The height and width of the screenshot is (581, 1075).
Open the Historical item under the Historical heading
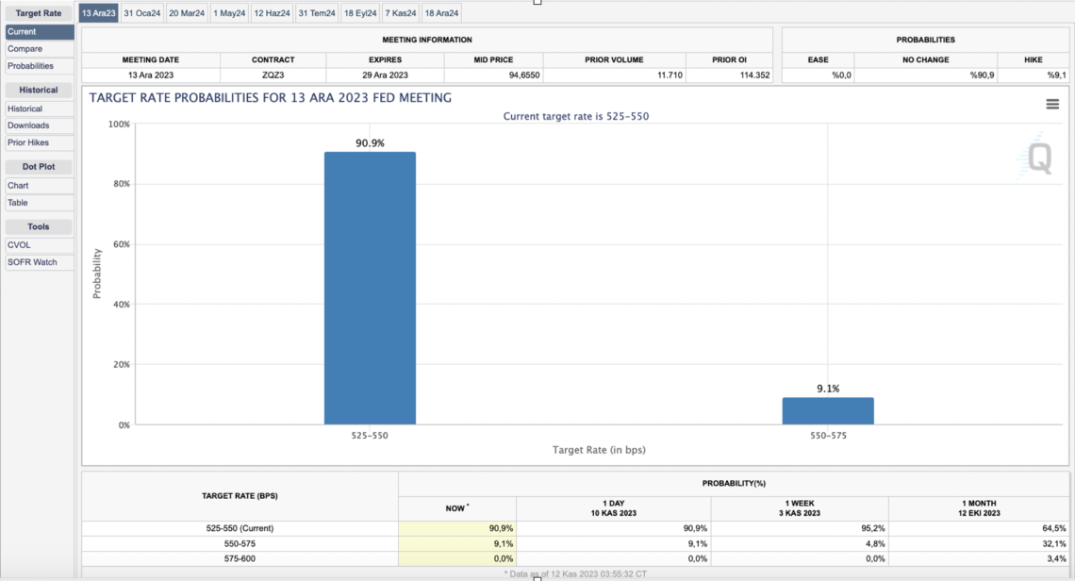point(39,108)
